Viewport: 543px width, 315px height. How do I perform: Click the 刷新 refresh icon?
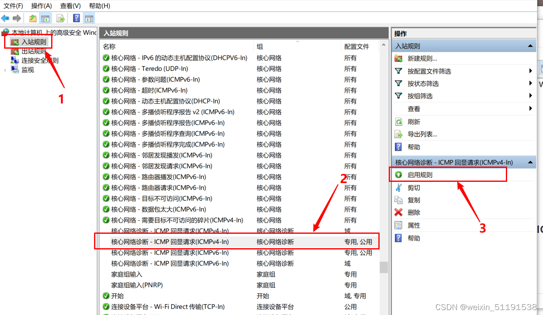[399, 122]
